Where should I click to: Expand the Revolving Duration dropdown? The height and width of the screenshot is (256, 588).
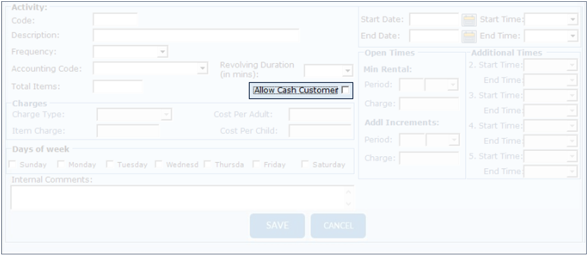pos(347,71)
